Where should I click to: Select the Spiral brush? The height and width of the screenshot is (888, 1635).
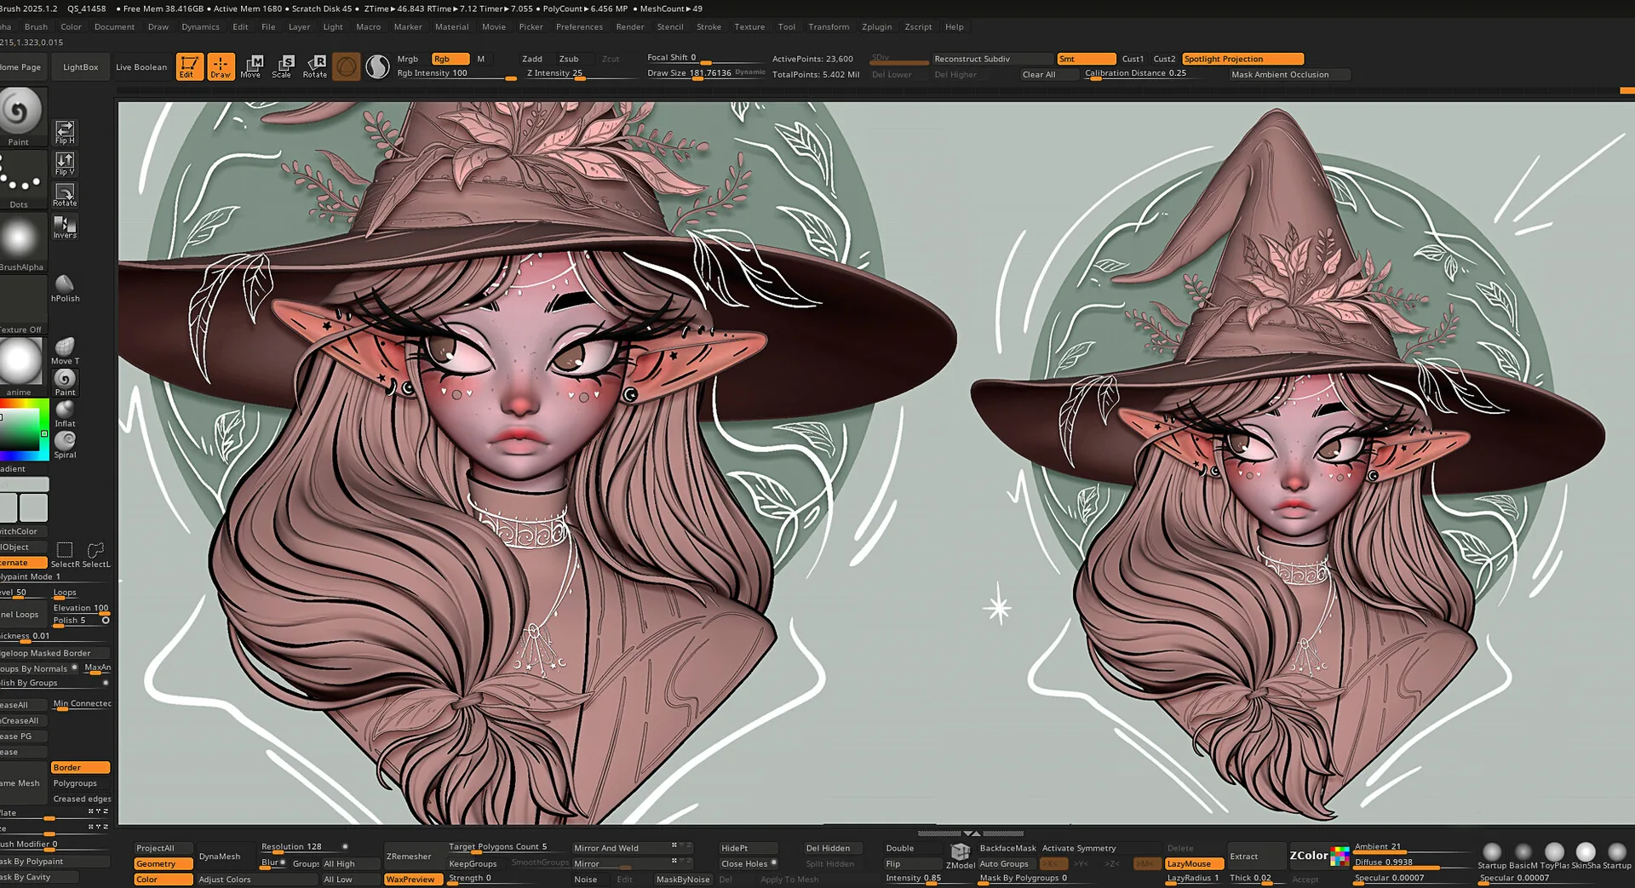(x=65, y=445)
